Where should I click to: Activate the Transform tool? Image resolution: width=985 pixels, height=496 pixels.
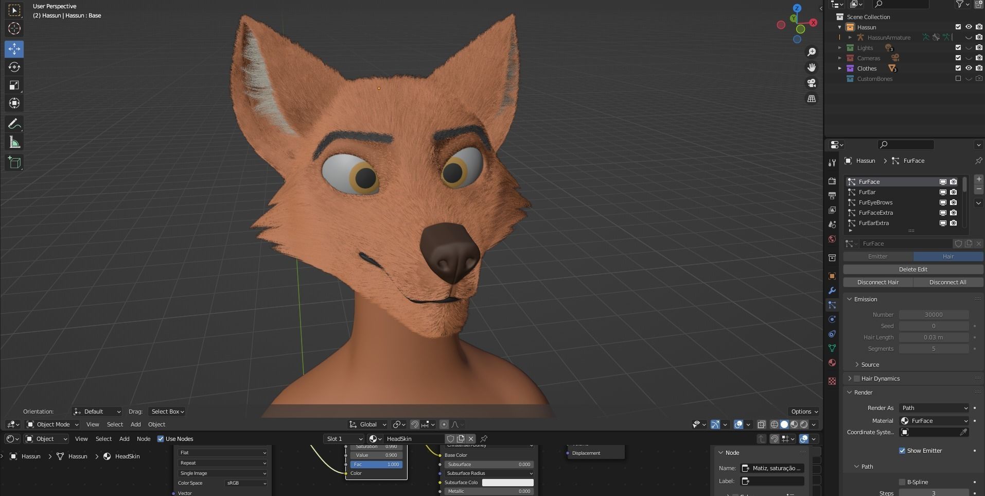[x=14, y=103]
